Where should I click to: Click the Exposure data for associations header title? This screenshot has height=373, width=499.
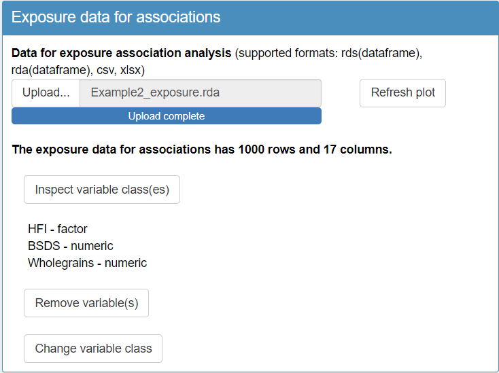(x=116, y=18)
